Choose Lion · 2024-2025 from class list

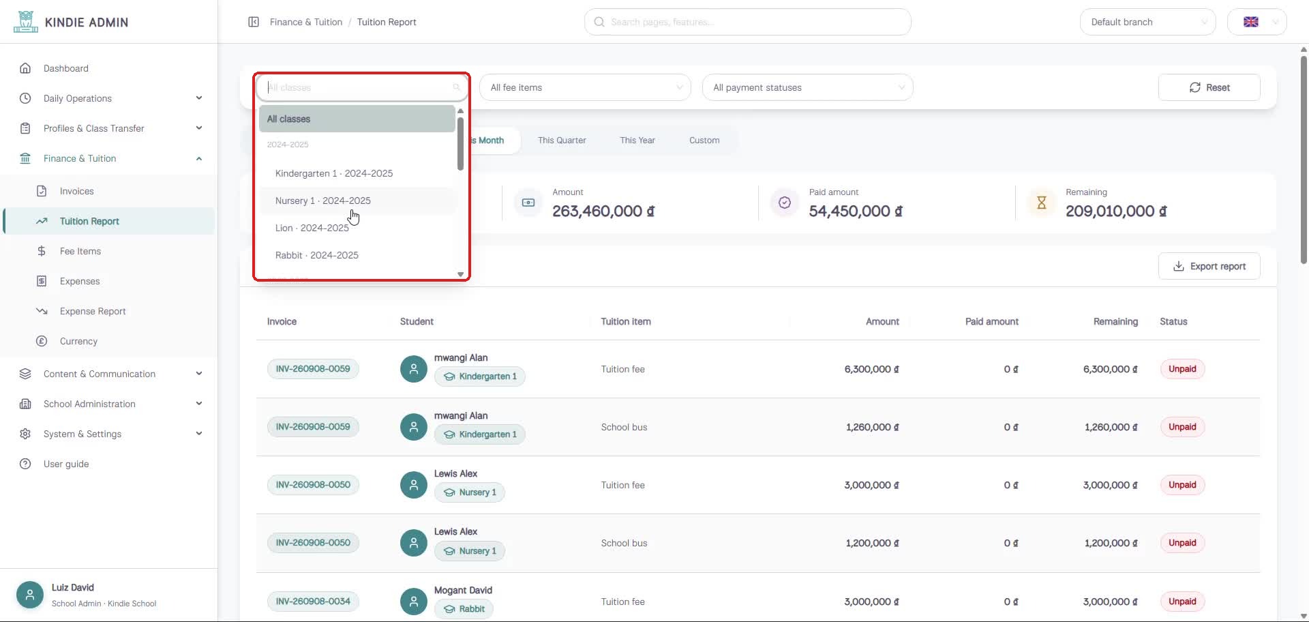pos(357,228)
